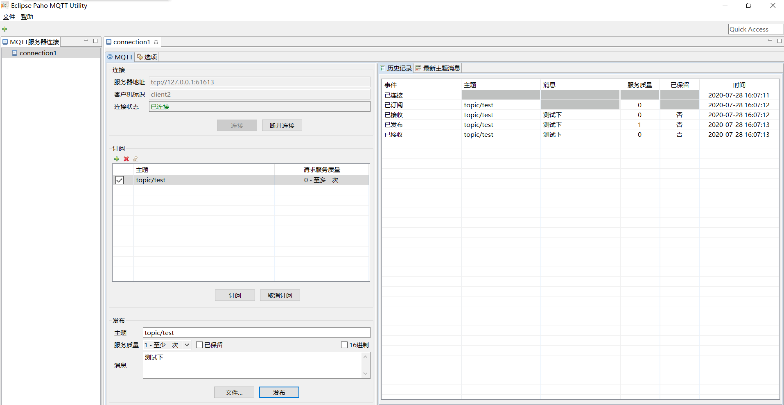Open the 文件 menu
The image size is (784, 405).
coord(9,17)
